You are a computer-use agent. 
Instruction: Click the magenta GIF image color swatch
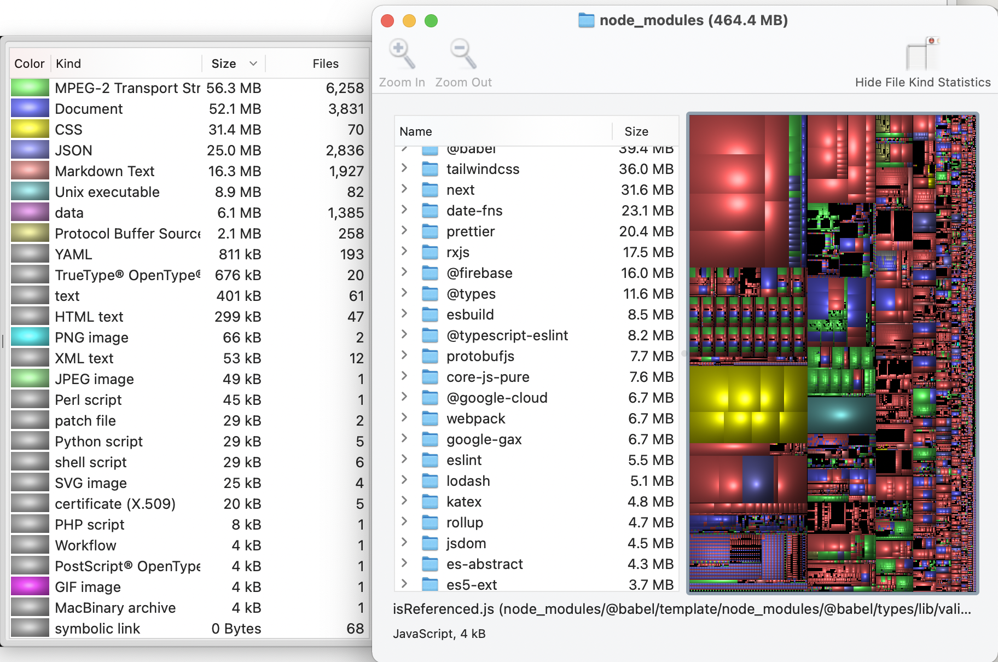point(30,586)
